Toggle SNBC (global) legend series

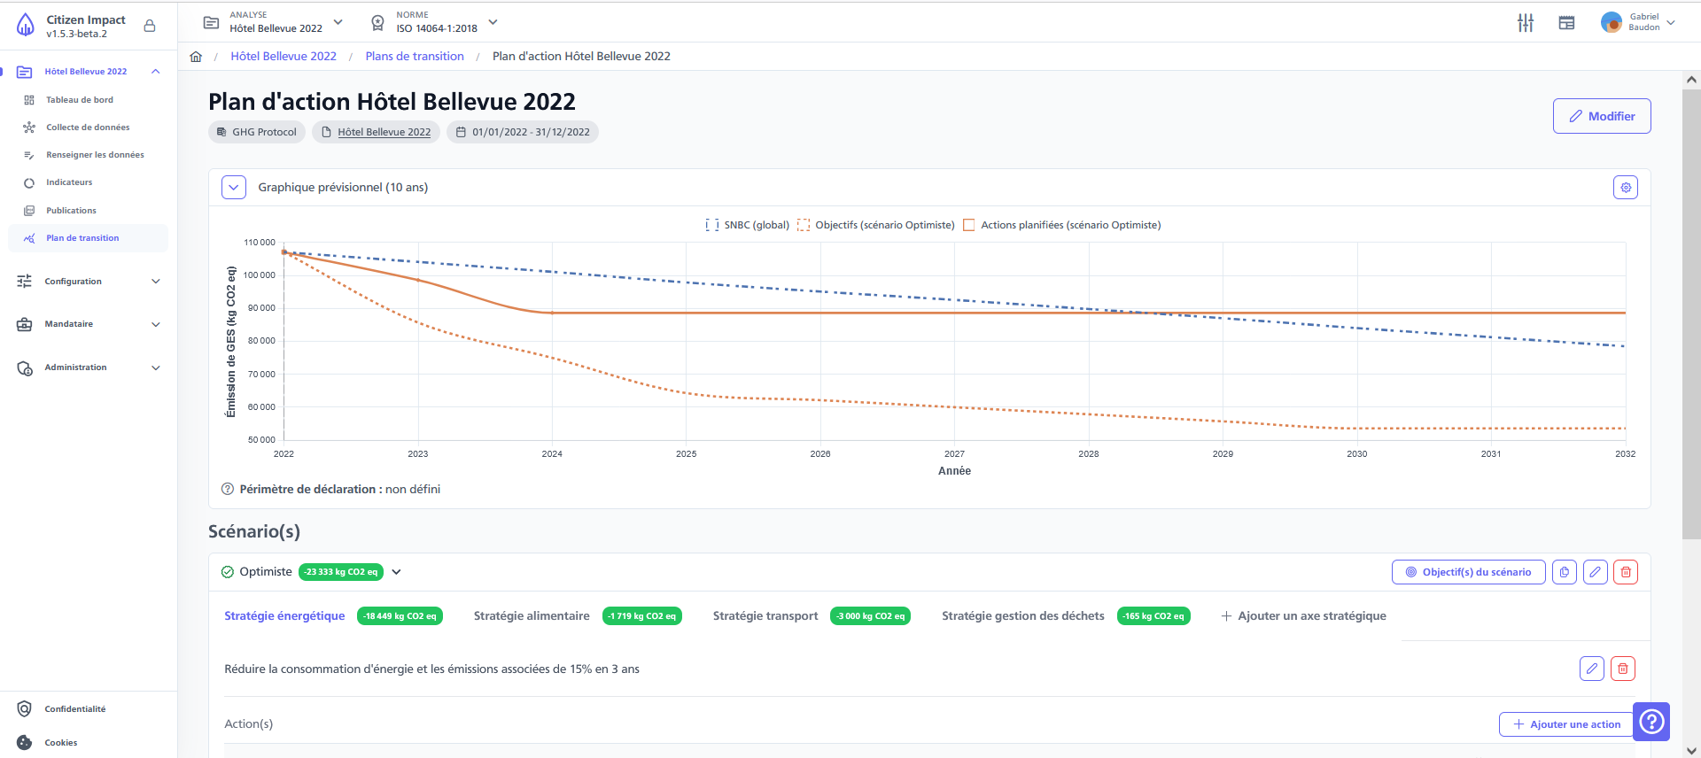[747, 225]
